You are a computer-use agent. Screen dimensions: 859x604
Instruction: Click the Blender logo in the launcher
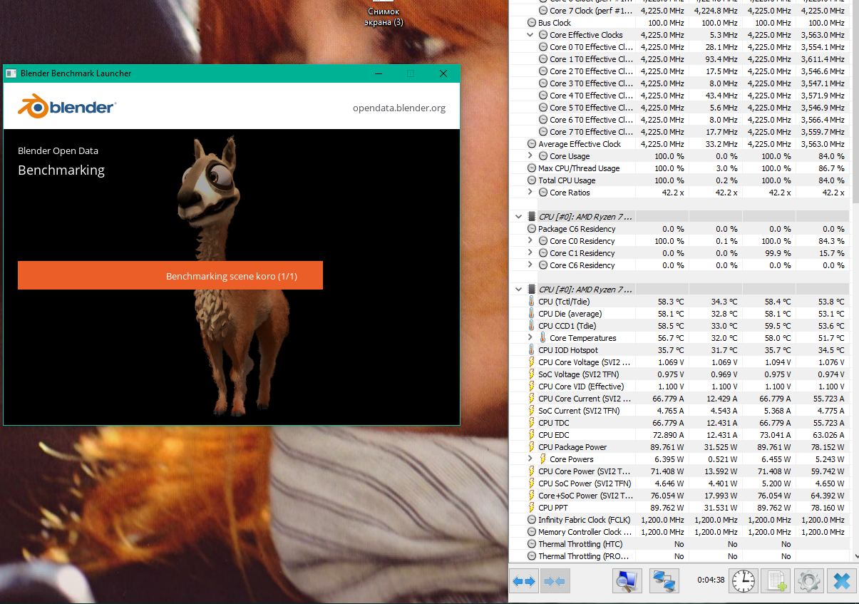(x=67, y=107)
